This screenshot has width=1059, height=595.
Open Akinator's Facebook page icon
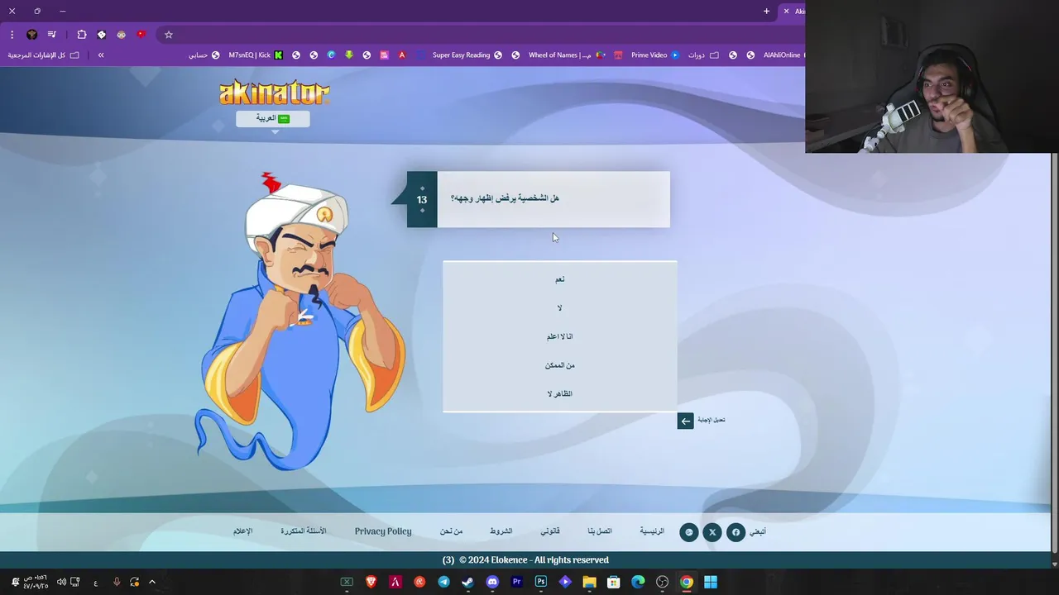(x=736, y=532)
